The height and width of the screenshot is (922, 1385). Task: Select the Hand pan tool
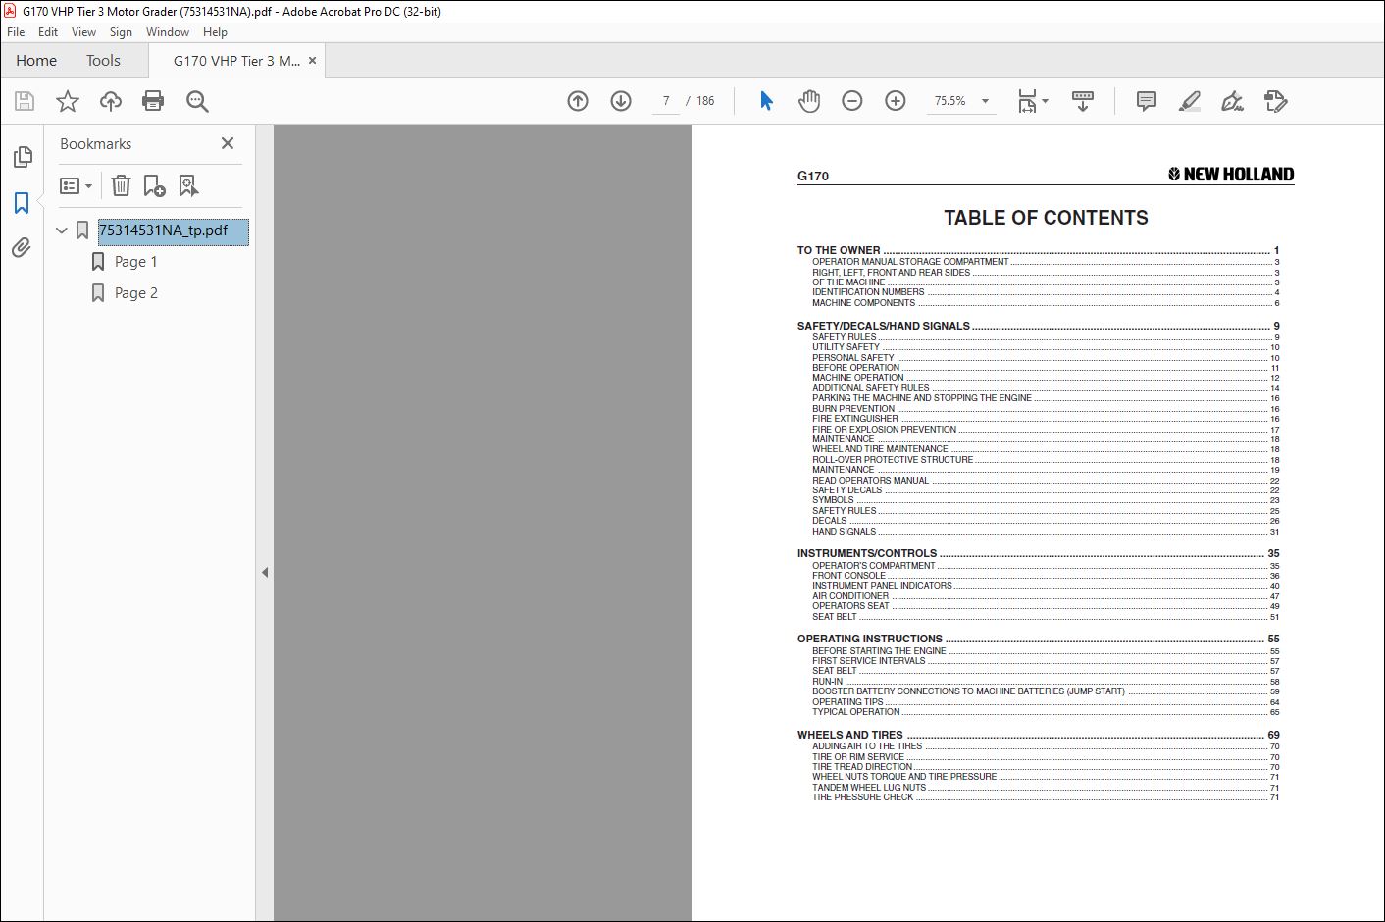[x=809, y=101]
